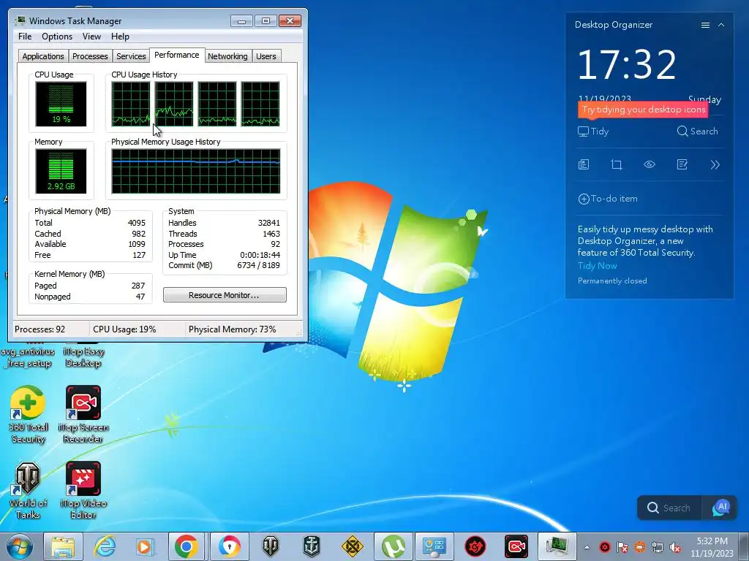This screenshot has height=561, width=749.
Task: Open the note edit icon in Desktop Organizer
Action: click(682, 164)
